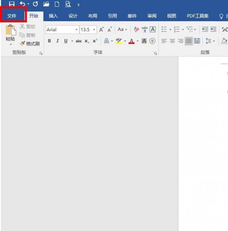Click the Increase Font Size icon
This screenshot has height=231, width=228.
(x=102, y=29)
